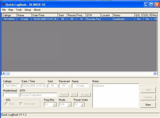Click the Callsign input field
Viewport: 160px width, 118px height.
click(x=12, y=86)
